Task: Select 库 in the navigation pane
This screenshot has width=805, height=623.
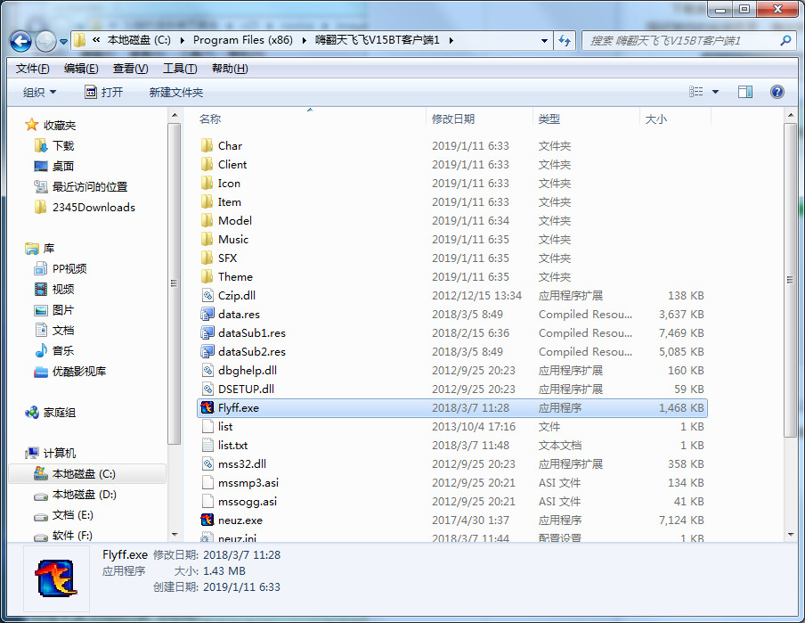Action: (x=49, y=249)
